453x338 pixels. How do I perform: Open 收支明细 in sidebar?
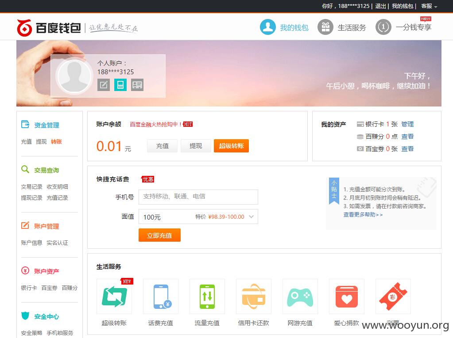tap(57, 187)
